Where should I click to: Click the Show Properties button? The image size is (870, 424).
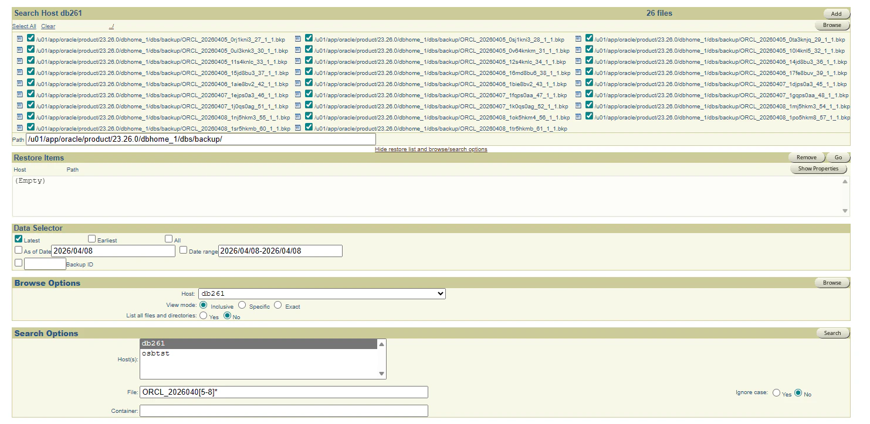(818, 169)
